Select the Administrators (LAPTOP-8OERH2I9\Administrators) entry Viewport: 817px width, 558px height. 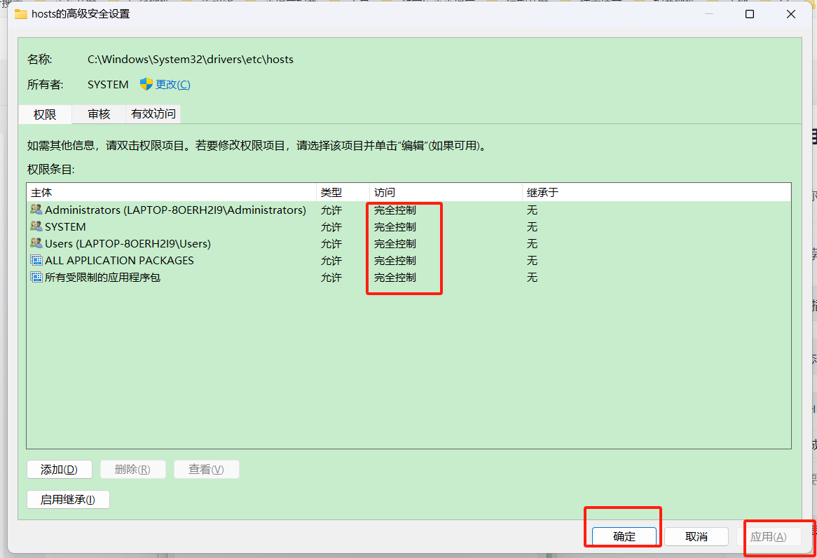click(x=408, y=210)
